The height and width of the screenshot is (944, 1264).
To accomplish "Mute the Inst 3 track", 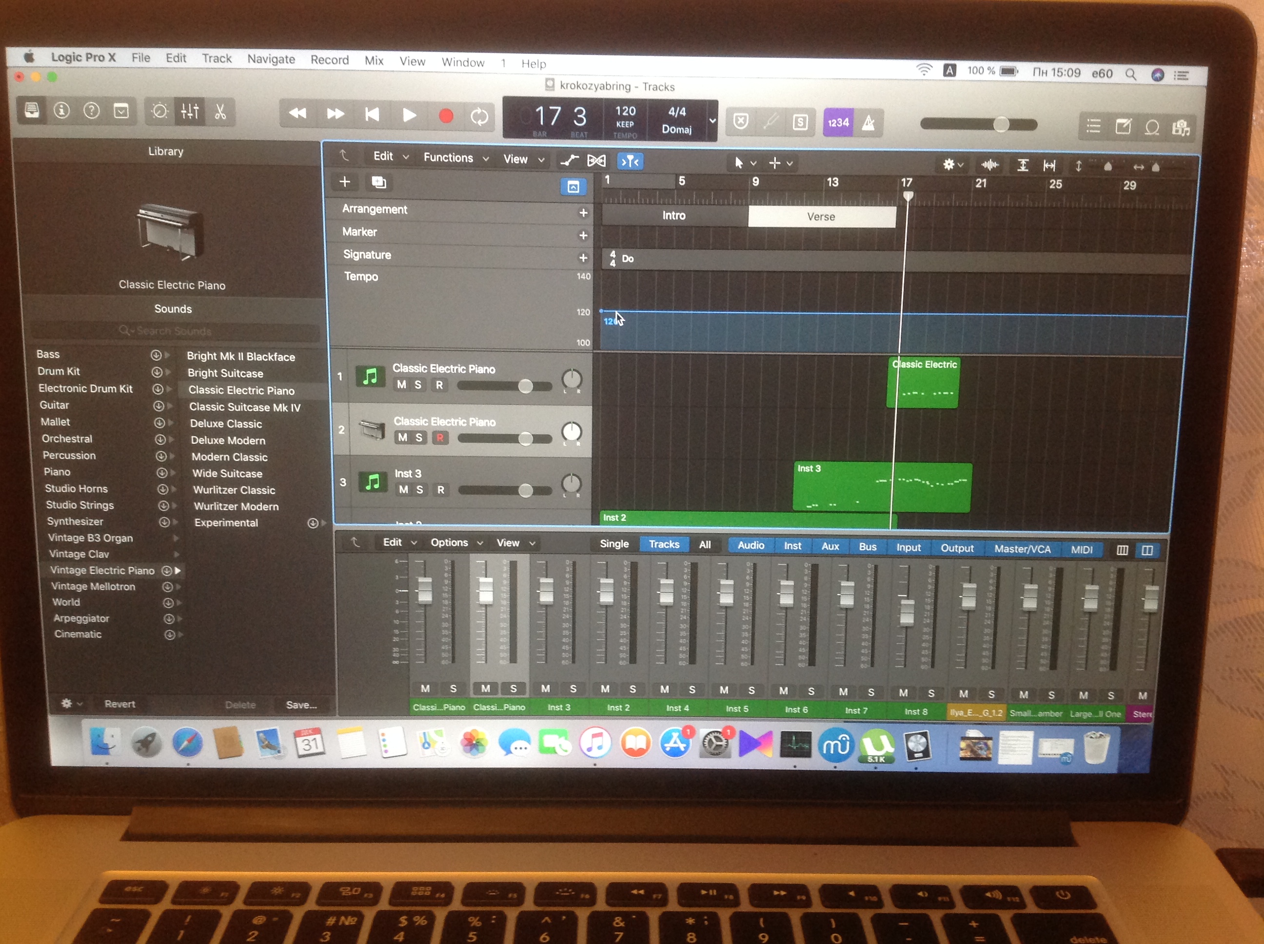I will (403, 490).
